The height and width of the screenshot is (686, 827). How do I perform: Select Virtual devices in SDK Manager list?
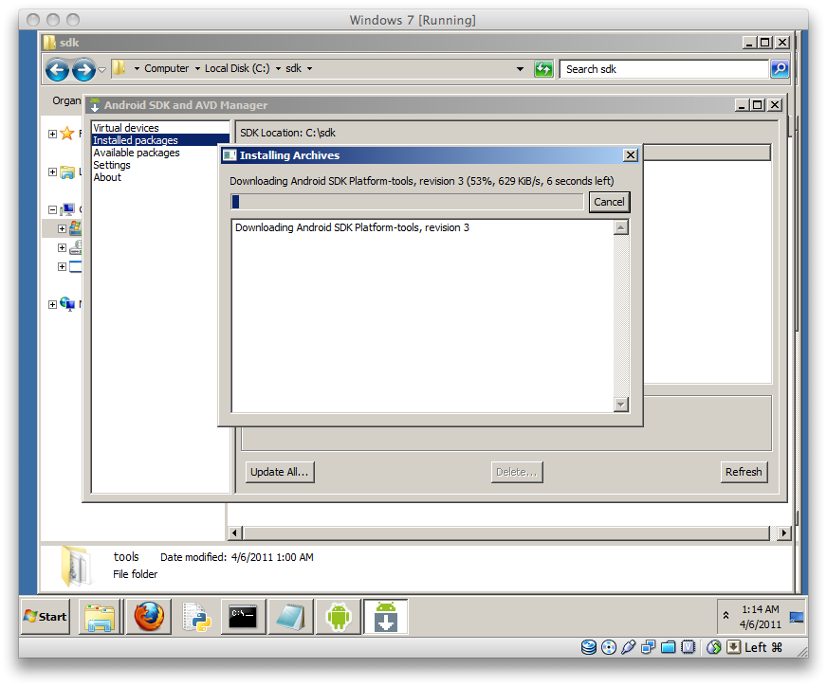click(x=160, y=128)
